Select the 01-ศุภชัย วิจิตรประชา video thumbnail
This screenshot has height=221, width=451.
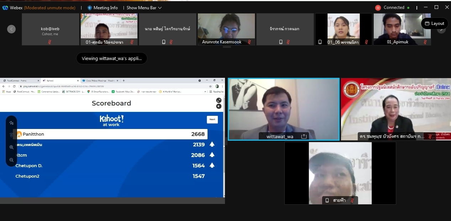(109, 29)
